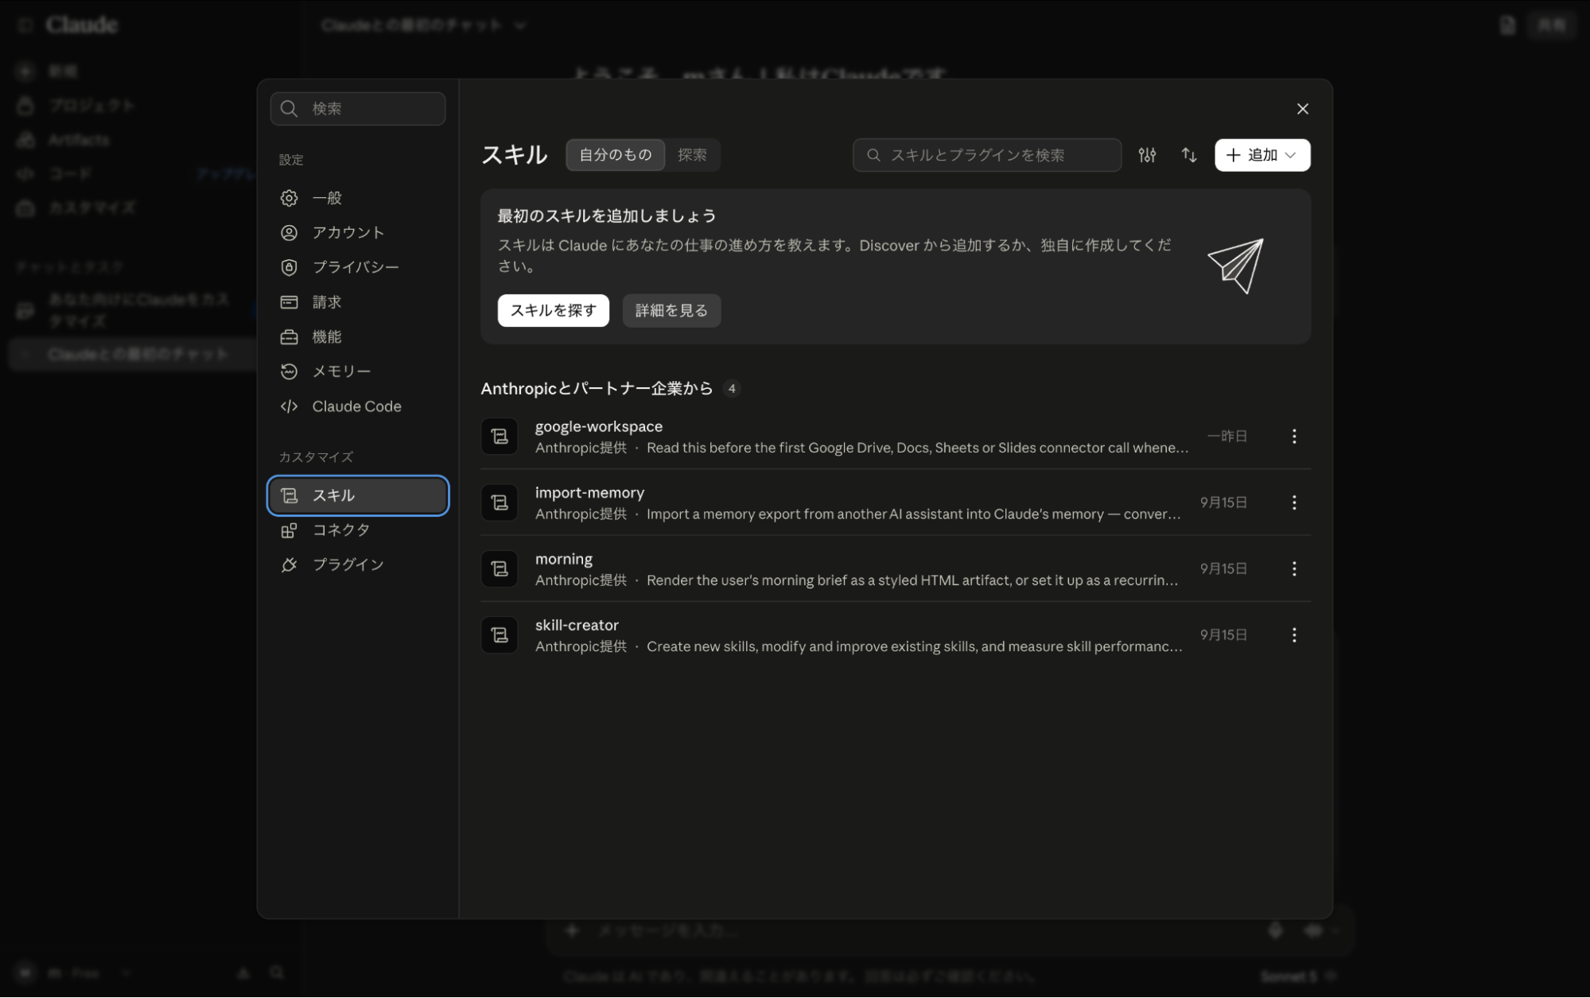This screenshot has height=998, width=1590.
Task: Open アカウント account settings
Action: 358,233
